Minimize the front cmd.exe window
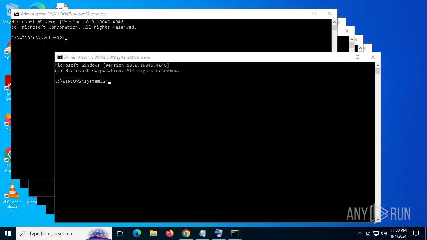Viewport: 427px width, 240px height. click(342, 57)
